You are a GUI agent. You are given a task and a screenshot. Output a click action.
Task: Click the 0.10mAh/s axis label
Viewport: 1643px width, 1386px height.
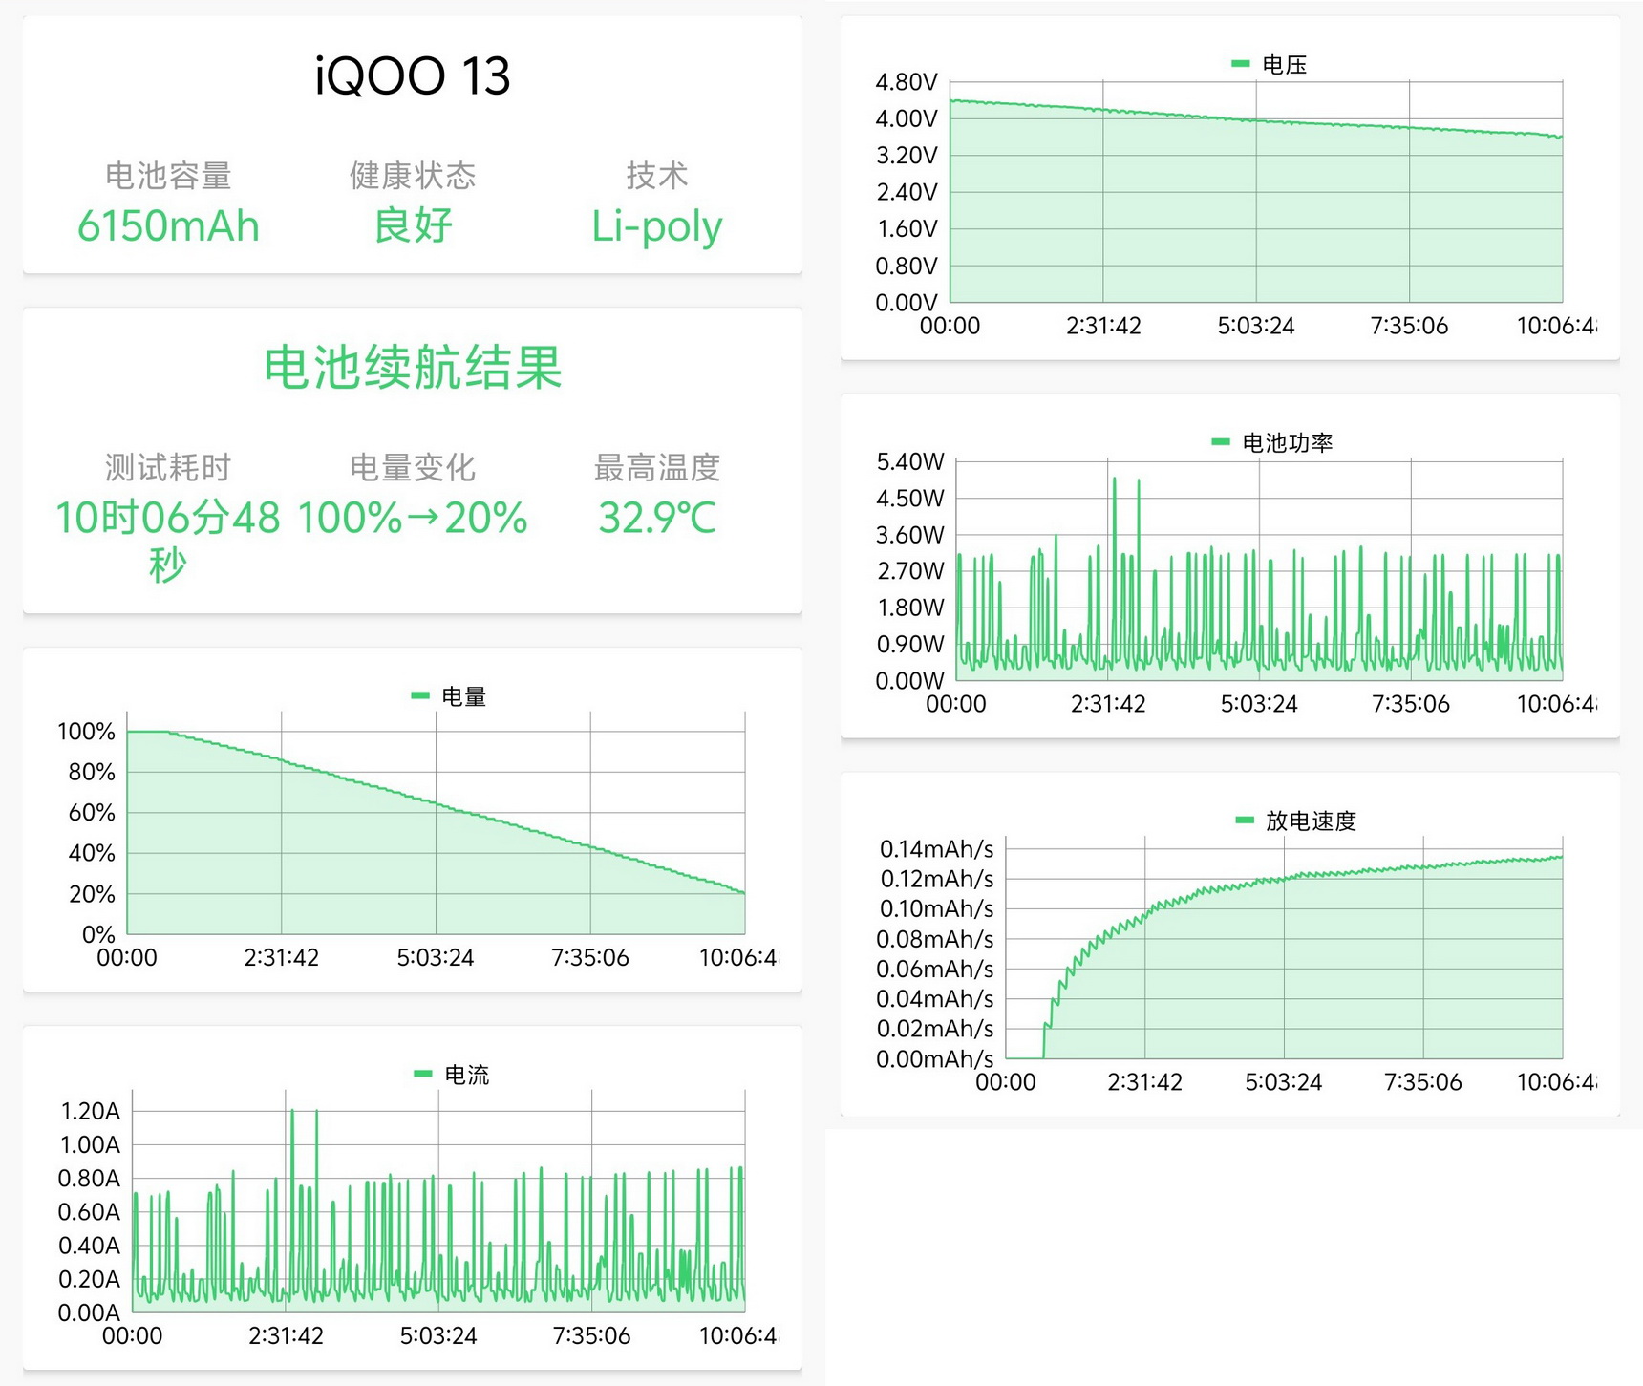pyautogui.click(x=936, y=908)
